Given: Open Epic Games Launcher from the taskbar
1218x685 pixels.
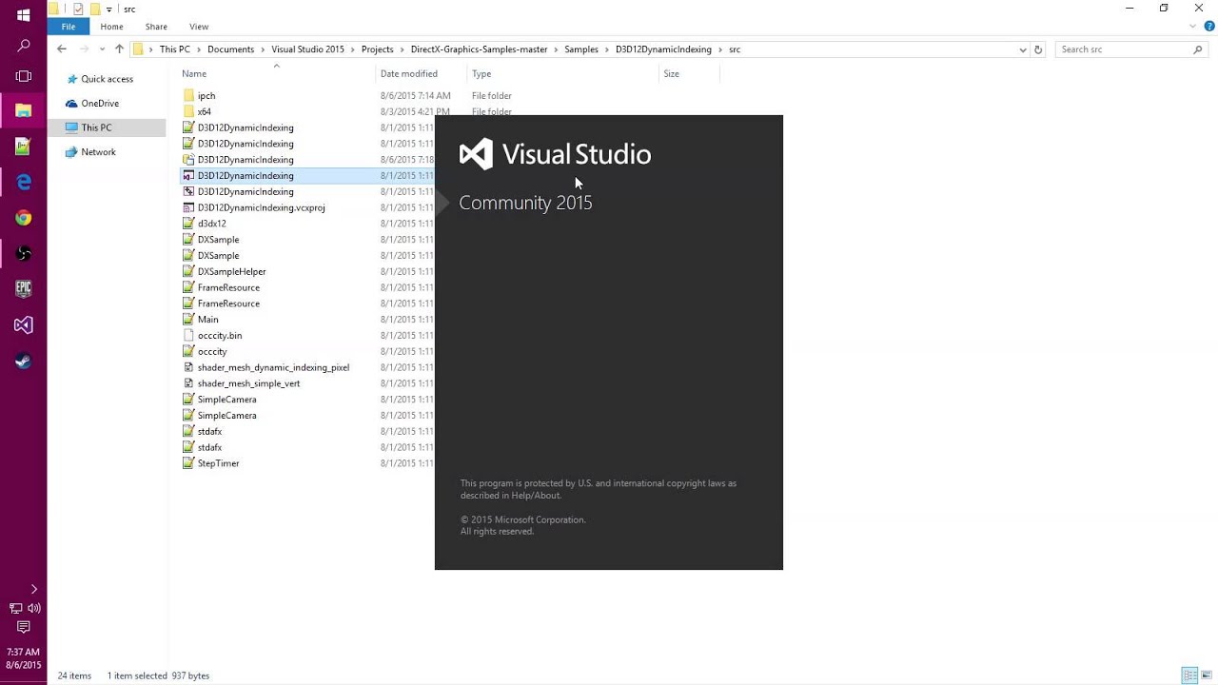Looking at the screenshot, I should (x=24, y=288).
